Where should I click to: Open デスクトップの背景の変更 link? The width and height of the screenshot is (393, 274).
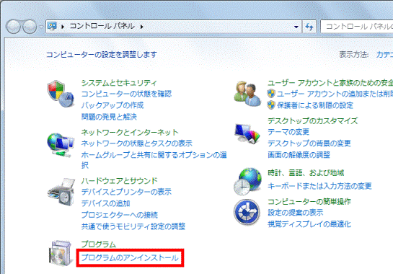click(x=309, y=143)
